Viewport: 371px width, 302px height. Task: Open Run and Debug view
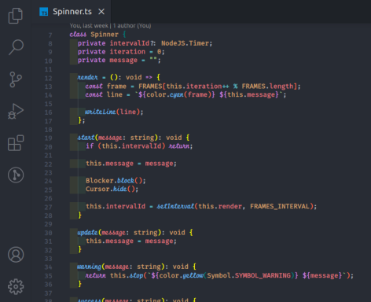[x=16, y=112]
